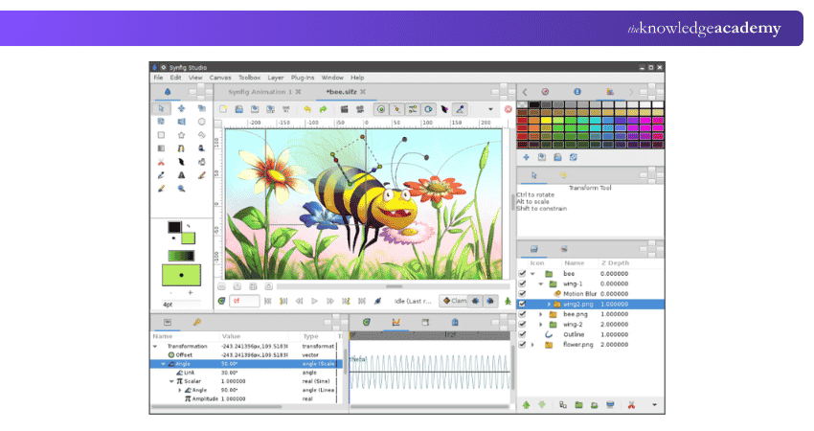Play the animation
The image size is (814, 431).
click(x=315, y=301)
